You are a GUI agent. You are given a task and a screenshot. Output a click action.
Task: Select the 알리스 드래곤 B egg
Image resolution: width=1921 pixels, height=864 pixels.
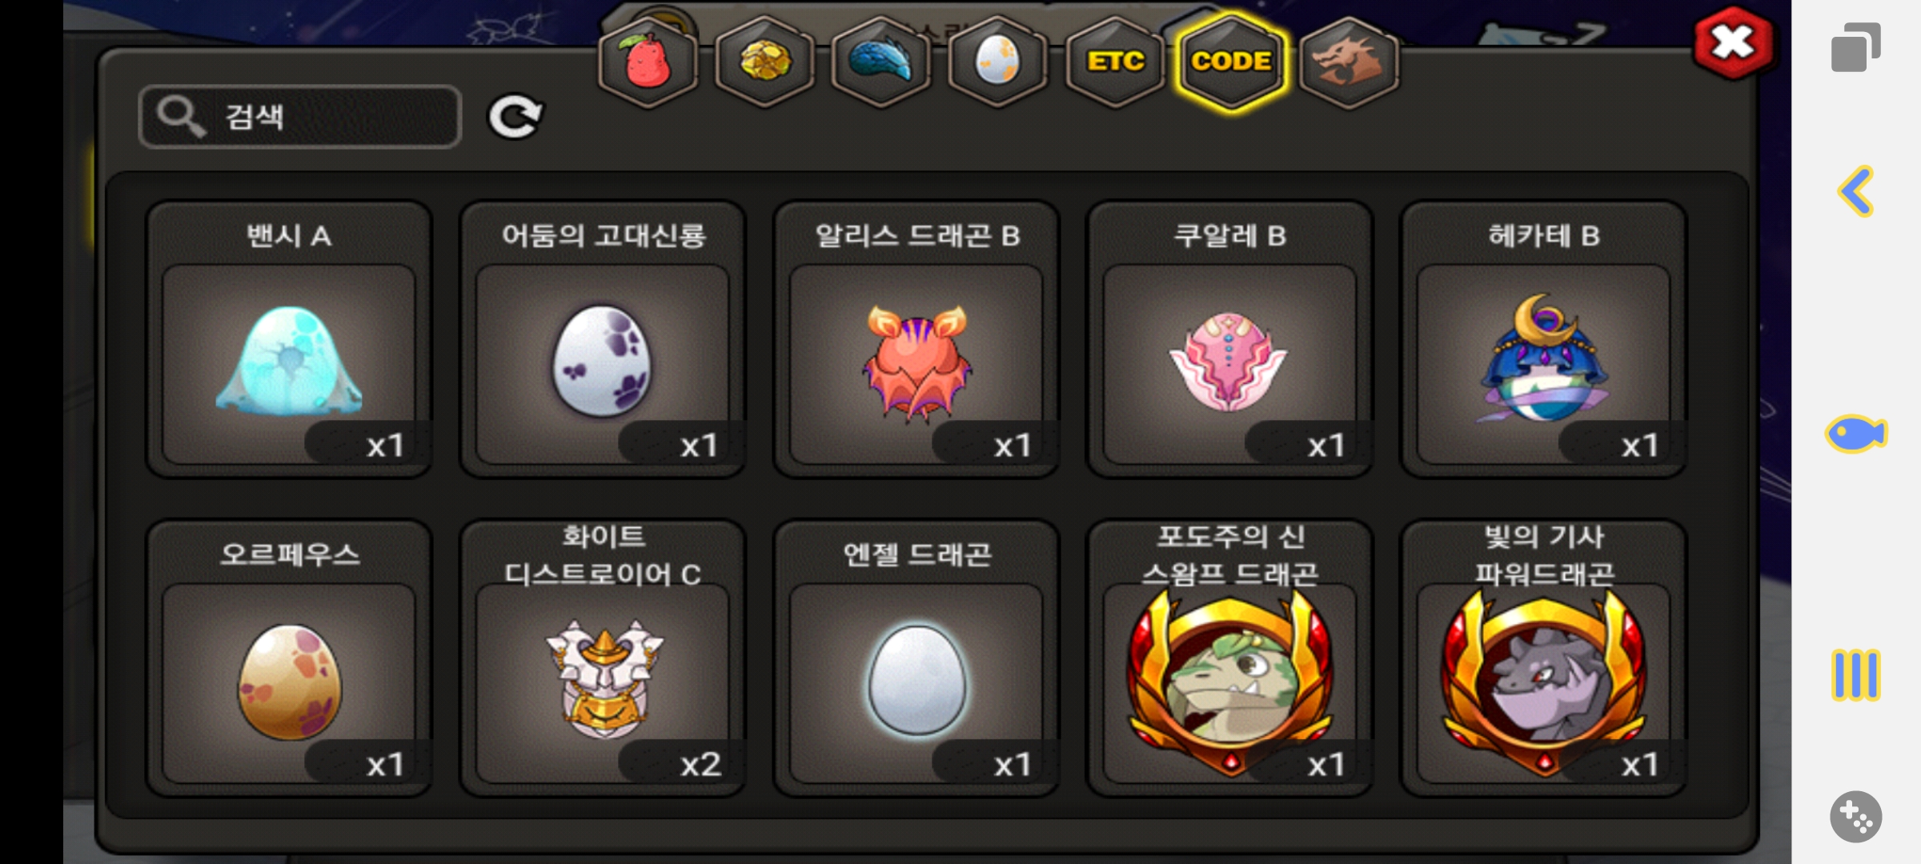pyautogui.click(x=916, y=339)
